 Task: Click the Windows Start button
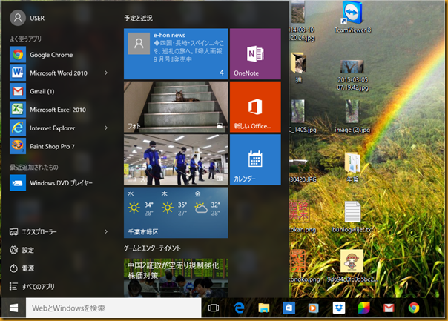tap(13, 308)
